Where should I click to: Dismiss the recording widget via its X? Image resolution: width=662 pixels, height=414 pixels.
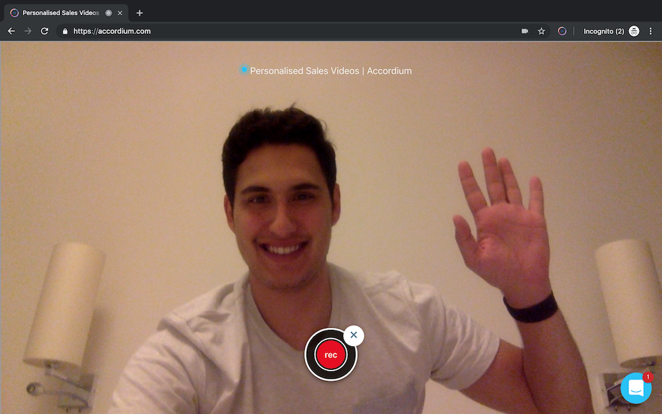coord(354,336)
